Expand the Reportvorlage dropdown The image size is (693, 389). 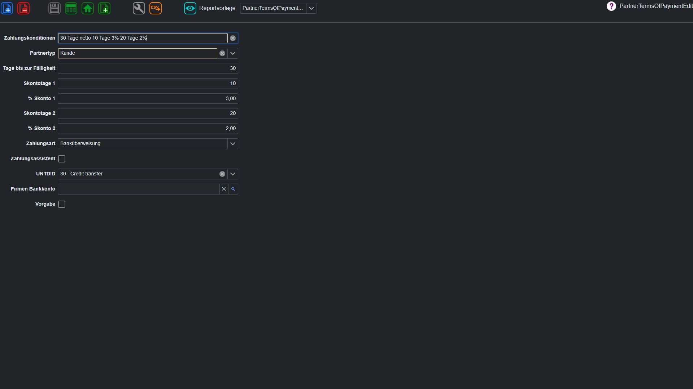(311, 8)
